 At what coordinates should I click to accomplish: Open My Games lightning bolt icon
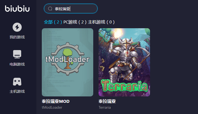[17, 27]
